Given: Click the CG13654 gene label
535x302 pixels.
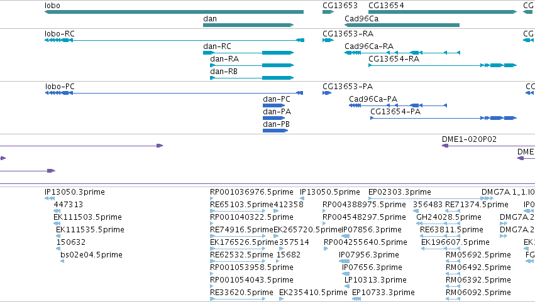Looking at the screenshot, I should tap(386, 6).
